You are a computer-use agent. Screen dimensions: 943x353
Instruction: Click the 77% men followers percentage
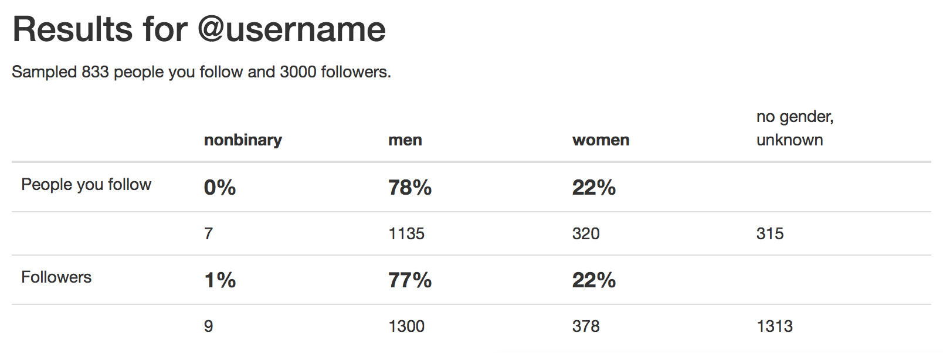click(x=410, y=280)
